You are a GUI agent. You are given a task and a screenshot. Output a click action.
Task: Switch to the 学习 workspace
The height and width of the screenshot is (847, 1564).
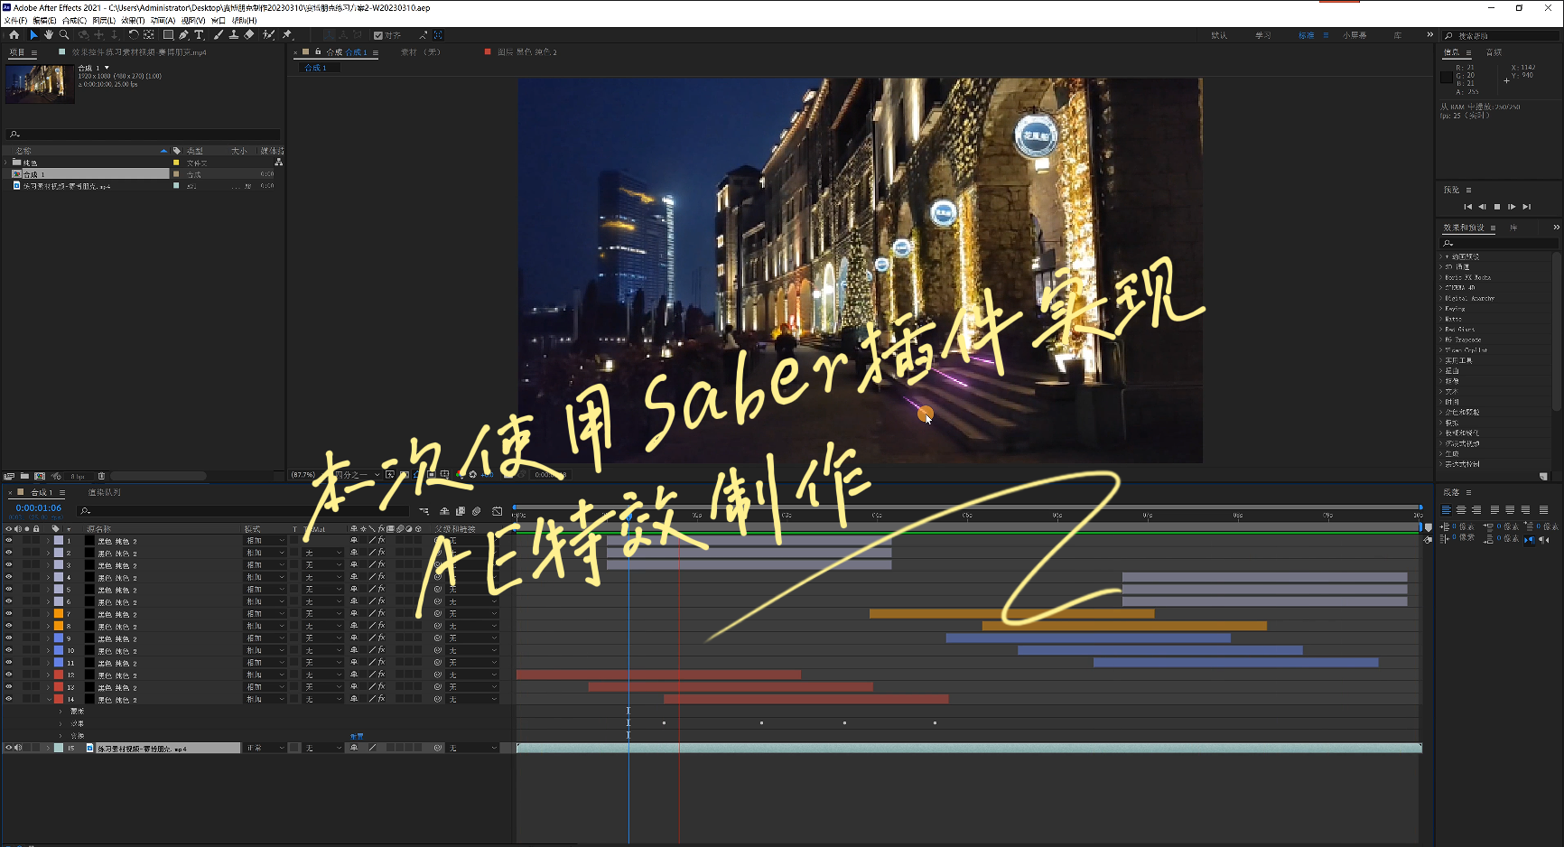1262,36
